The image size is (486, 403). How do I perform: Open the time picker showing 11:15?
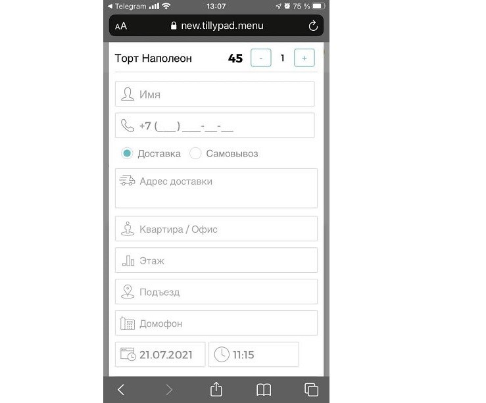click(x=254, y=354)
